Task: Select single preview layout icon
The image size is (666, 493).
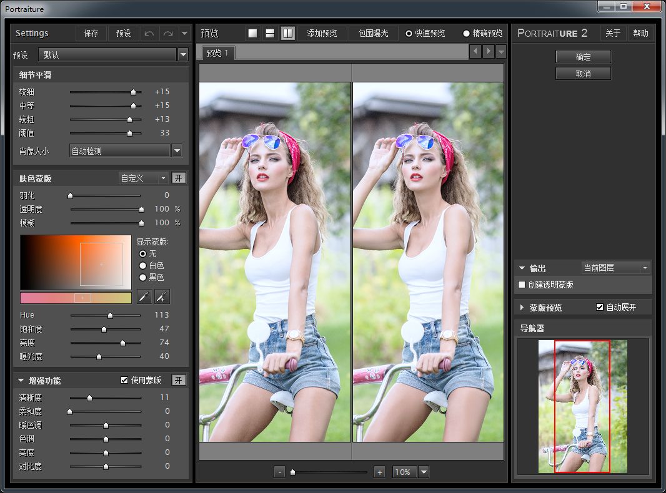Action: pyautogui.click(x=252, y=34)
